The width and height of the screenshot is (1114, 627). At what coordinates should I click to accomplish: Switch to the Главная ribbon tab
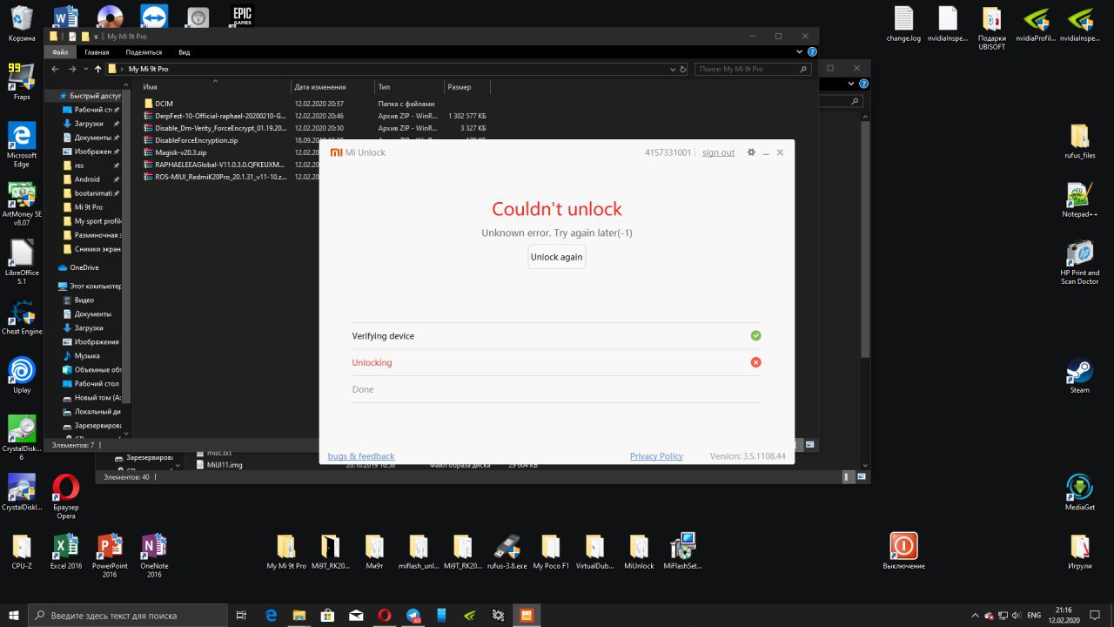97,52
